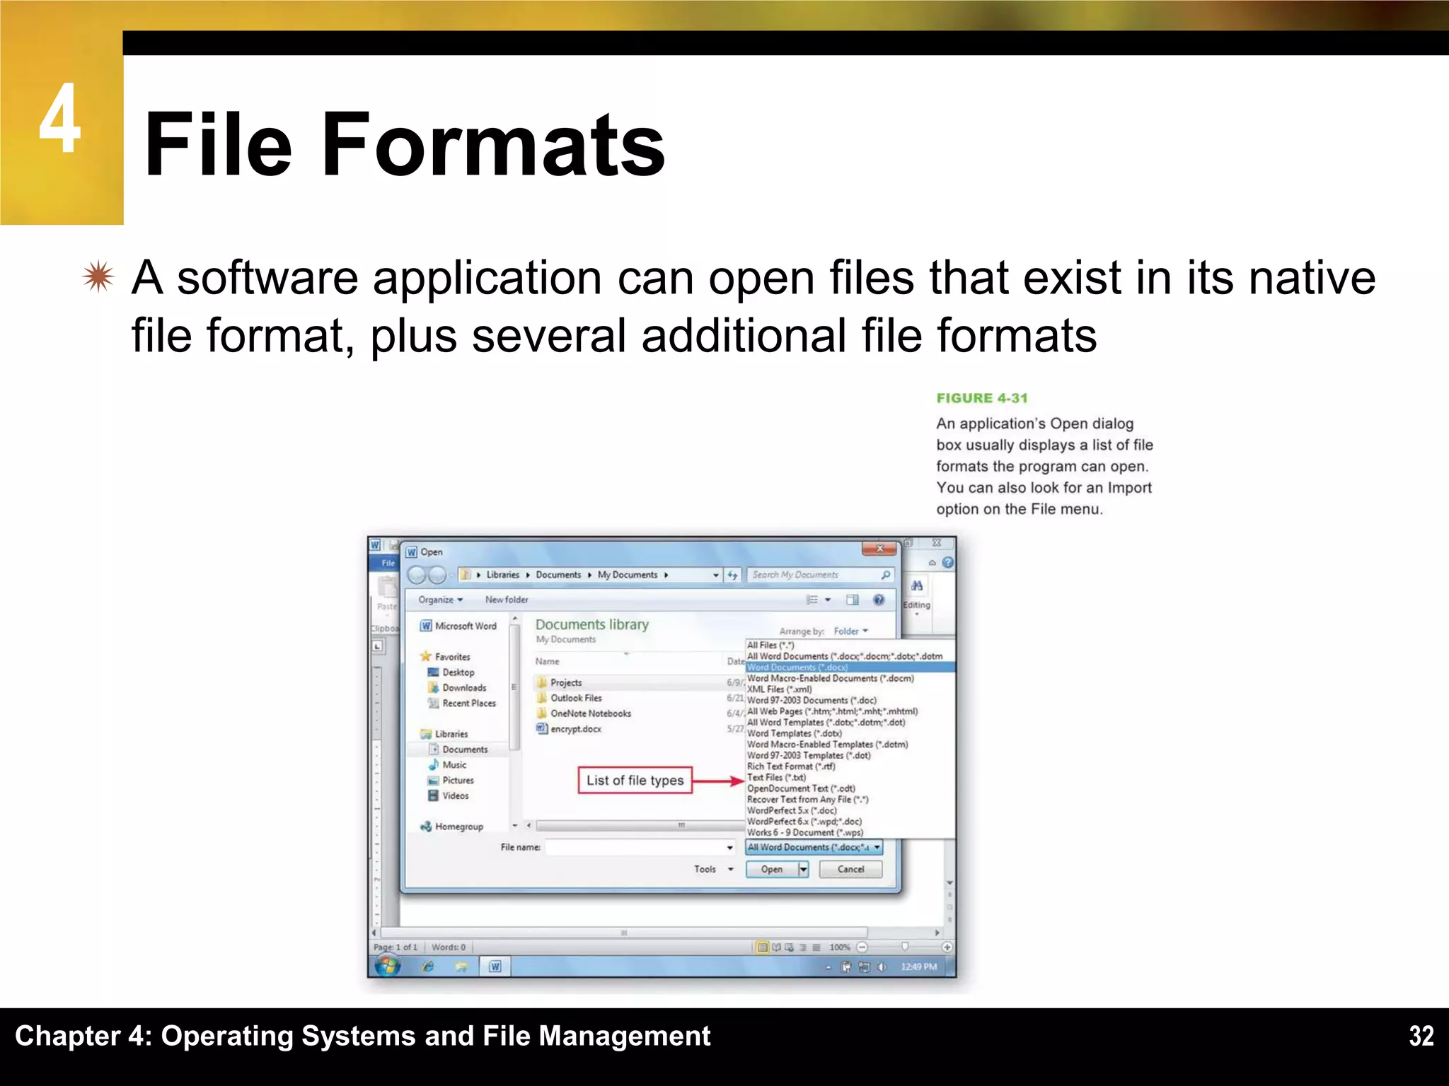
Task: Switch to Full Screen Reading view in status bar
Action: click(x=776, y=947)
